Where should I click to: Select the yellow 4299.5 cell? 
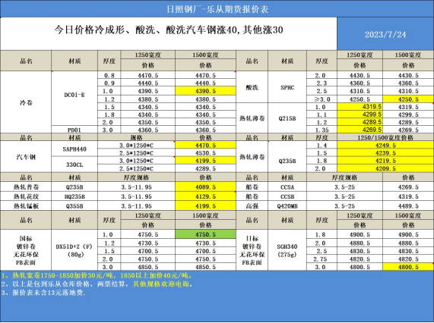pos(360,114)
